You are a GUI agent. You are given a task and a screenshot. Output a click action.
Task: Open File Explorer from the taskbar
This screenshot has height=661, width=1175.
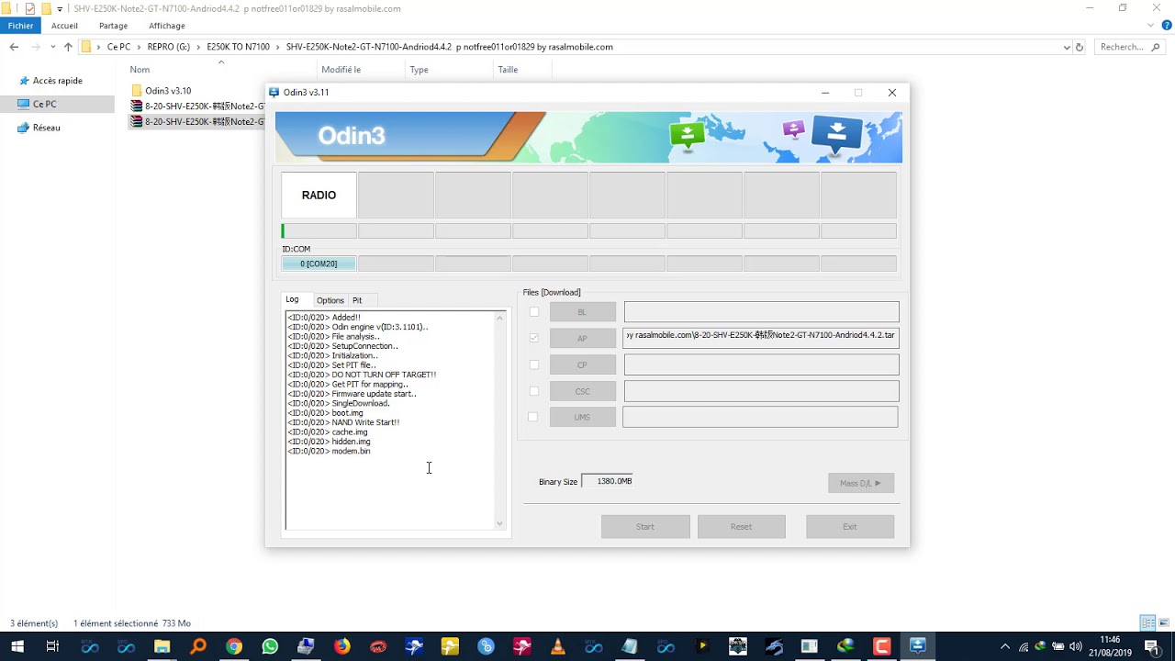click(162, 646)
